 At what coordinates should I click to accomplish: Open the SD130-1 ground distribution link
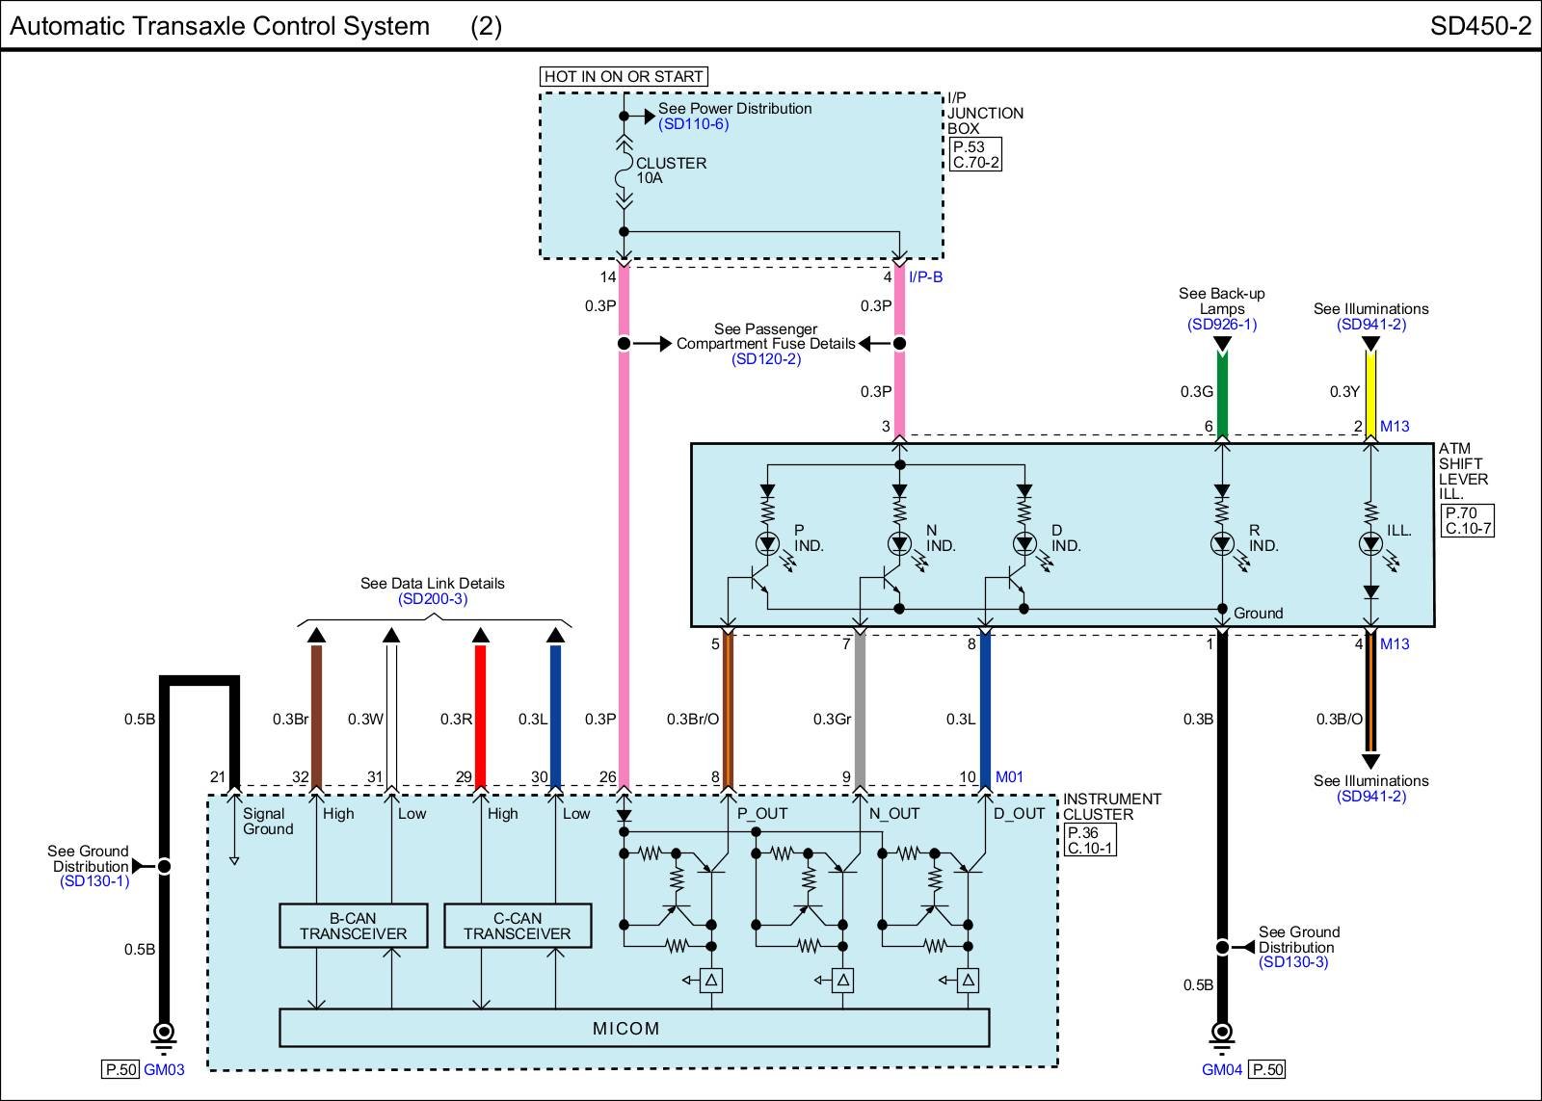(x=93, y=881)
